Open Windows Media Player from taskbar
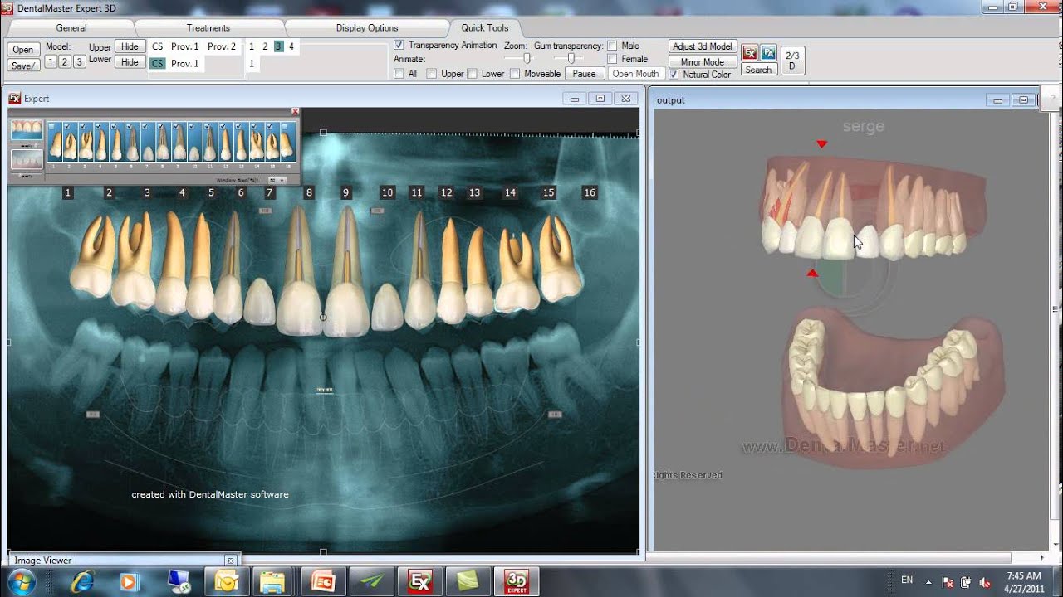Image resolution: width=1063 pixels, height=597 pixels. 129,582
